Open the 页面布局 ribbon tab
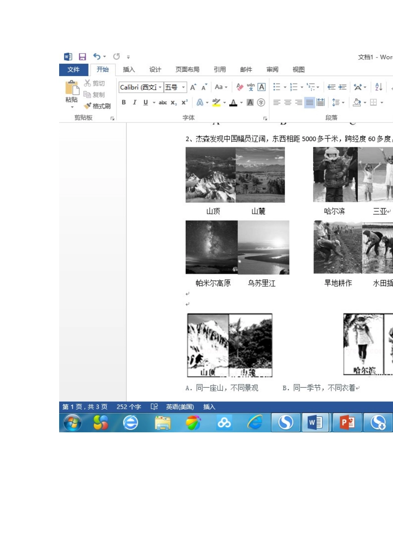This screenshot has width=393, height=556. 187,69
